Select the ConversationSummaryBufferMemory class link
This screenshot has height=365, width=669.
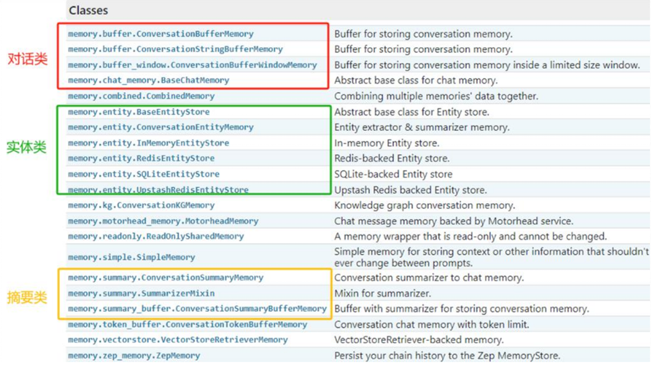[x=197, y=309]
